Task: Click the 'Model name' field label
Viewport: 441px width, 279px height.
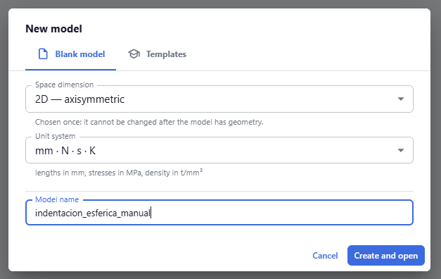Action: tap(57, 199)
